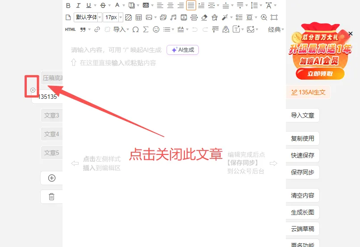Toggle italic formatting
The height and width of the screenshot is (247, 360).
pos(78,5)
